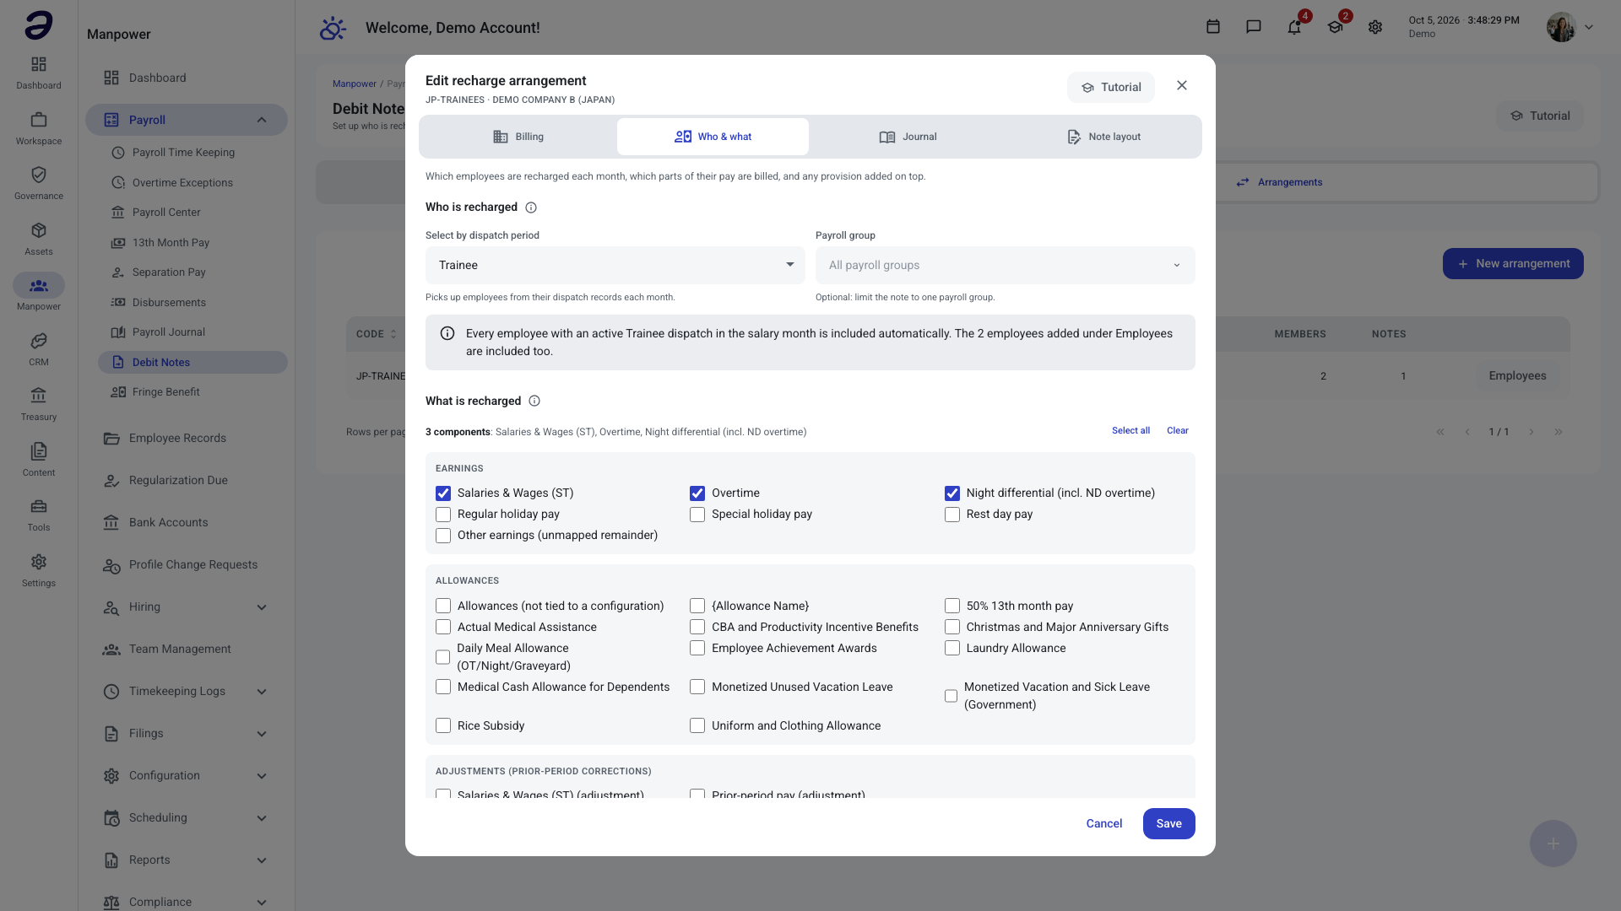Click Cancel in the dialog
Image resolution: width=1621 pixels, height=911 pixels.
pos(1103,824)
